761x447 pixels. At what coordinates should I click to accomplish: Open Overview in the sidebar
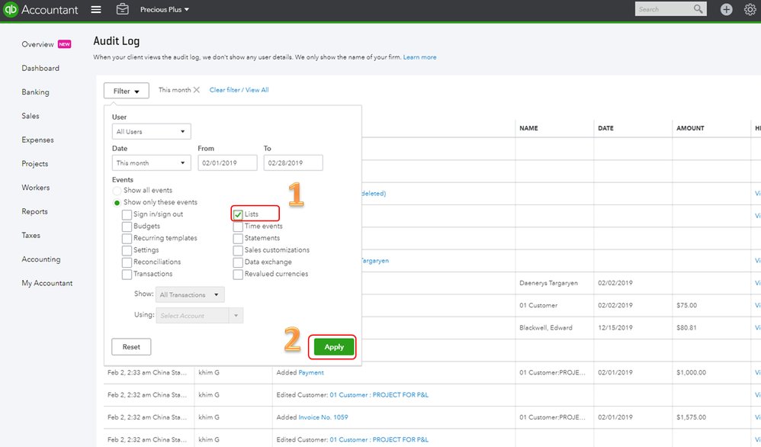tap(37, 44)
